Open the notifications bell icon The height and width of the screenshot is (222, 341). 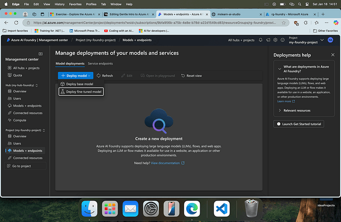pyautogui.click(x=261, y=40)
